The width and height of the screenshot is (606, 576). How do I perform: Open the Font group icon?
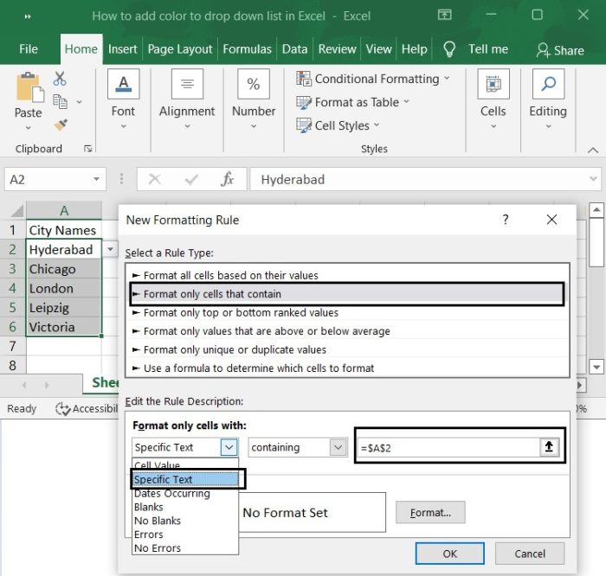click(x=123, y=85)
